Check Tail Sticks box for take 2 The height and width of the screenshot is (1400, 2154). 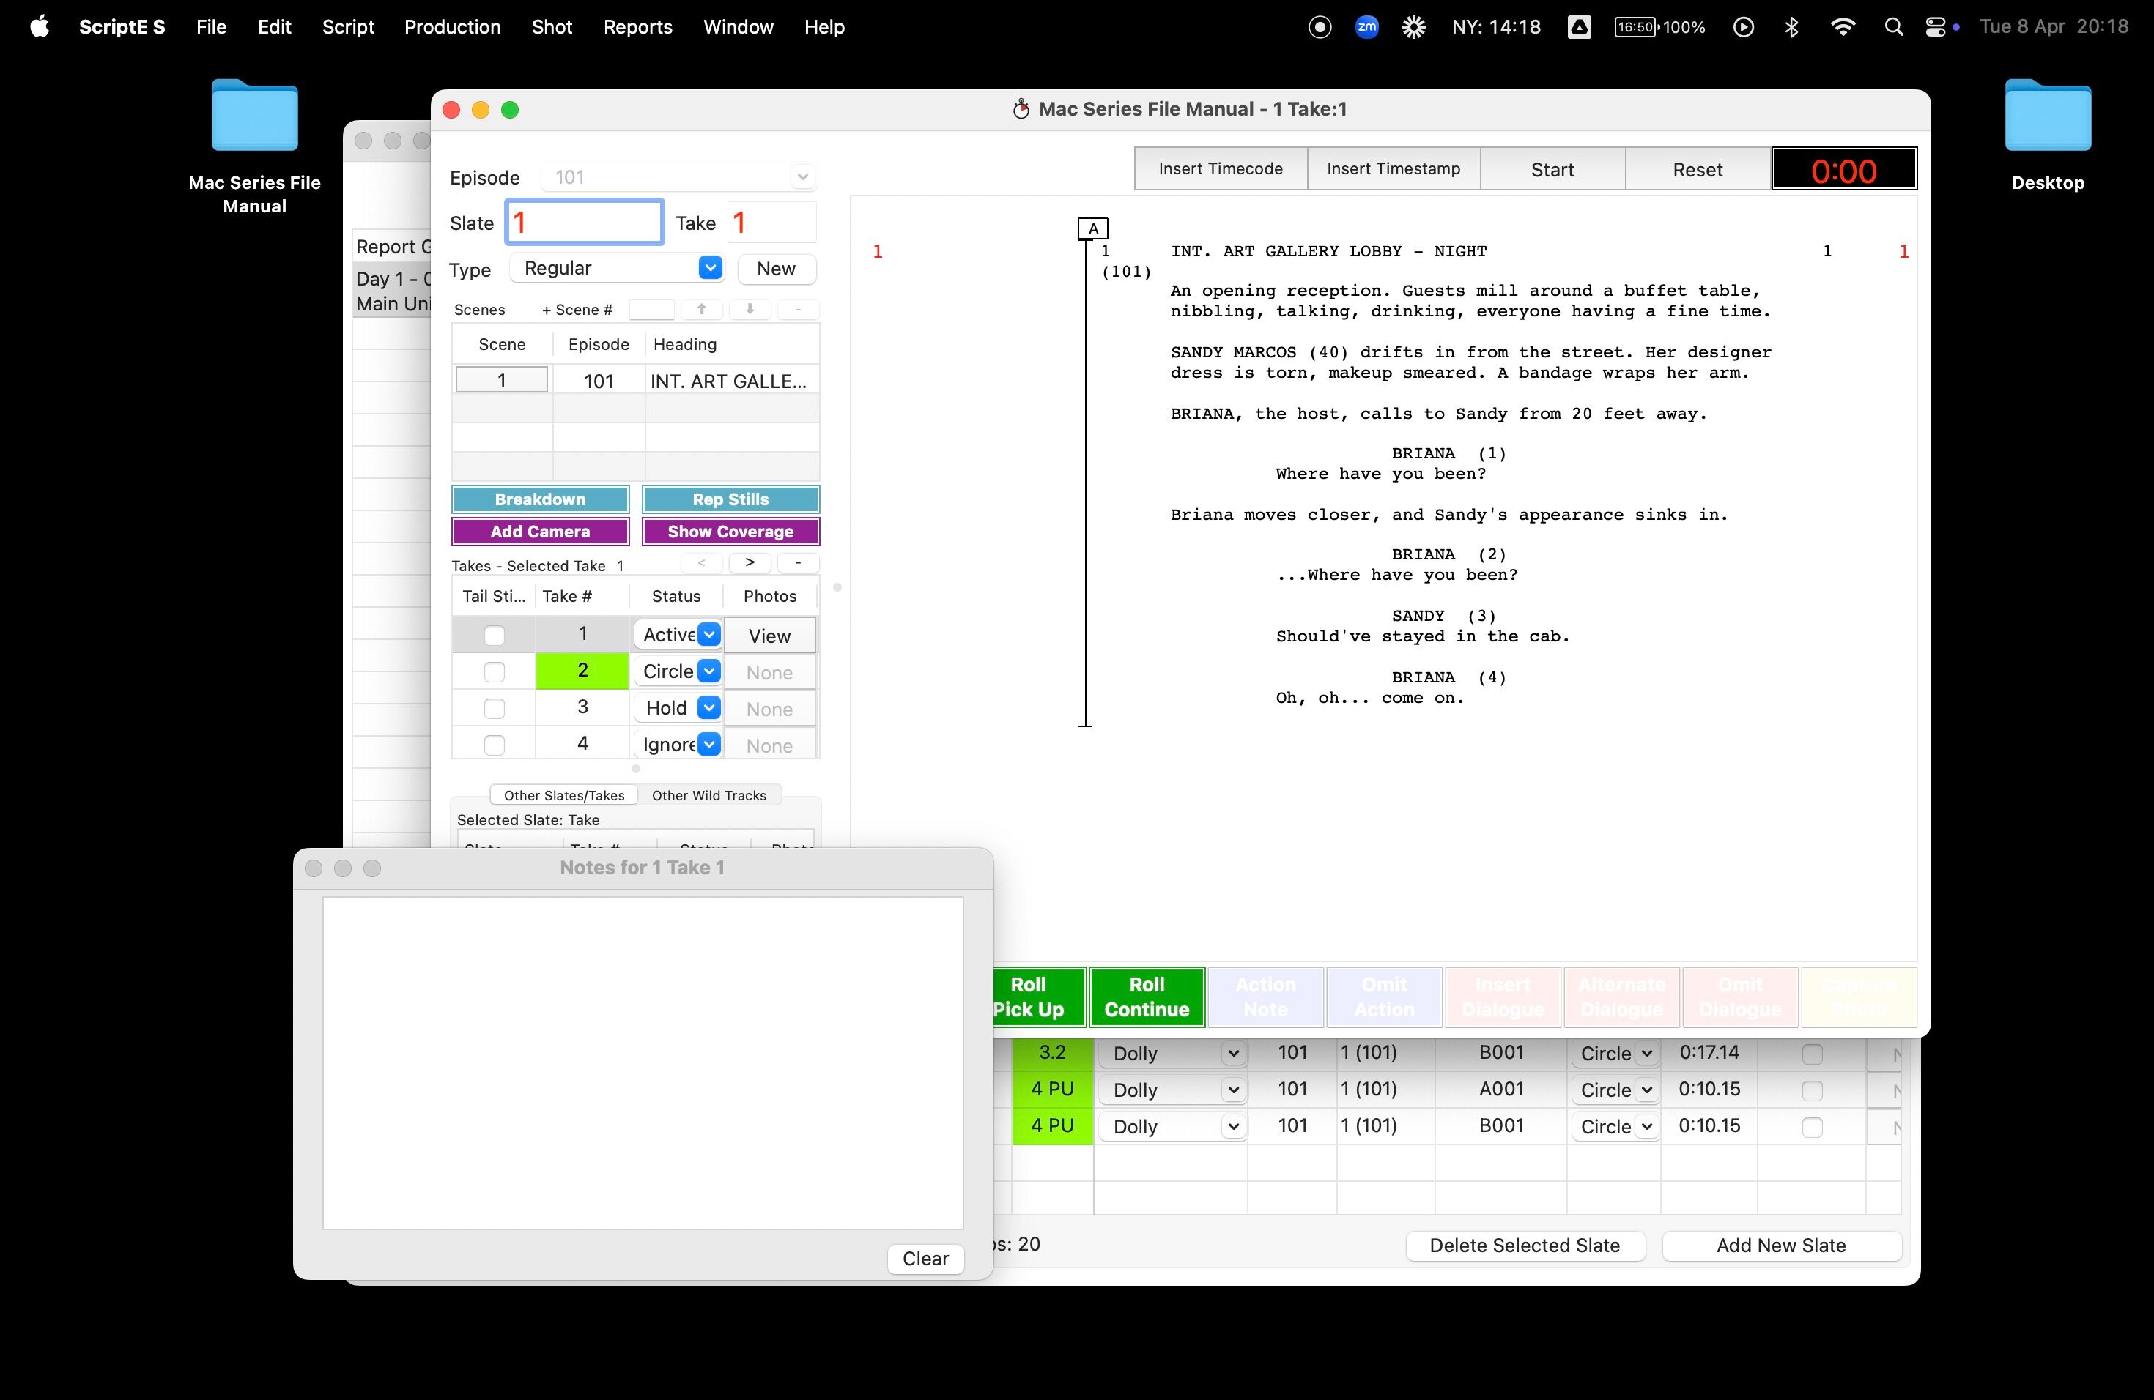click(x=494, y=672)
